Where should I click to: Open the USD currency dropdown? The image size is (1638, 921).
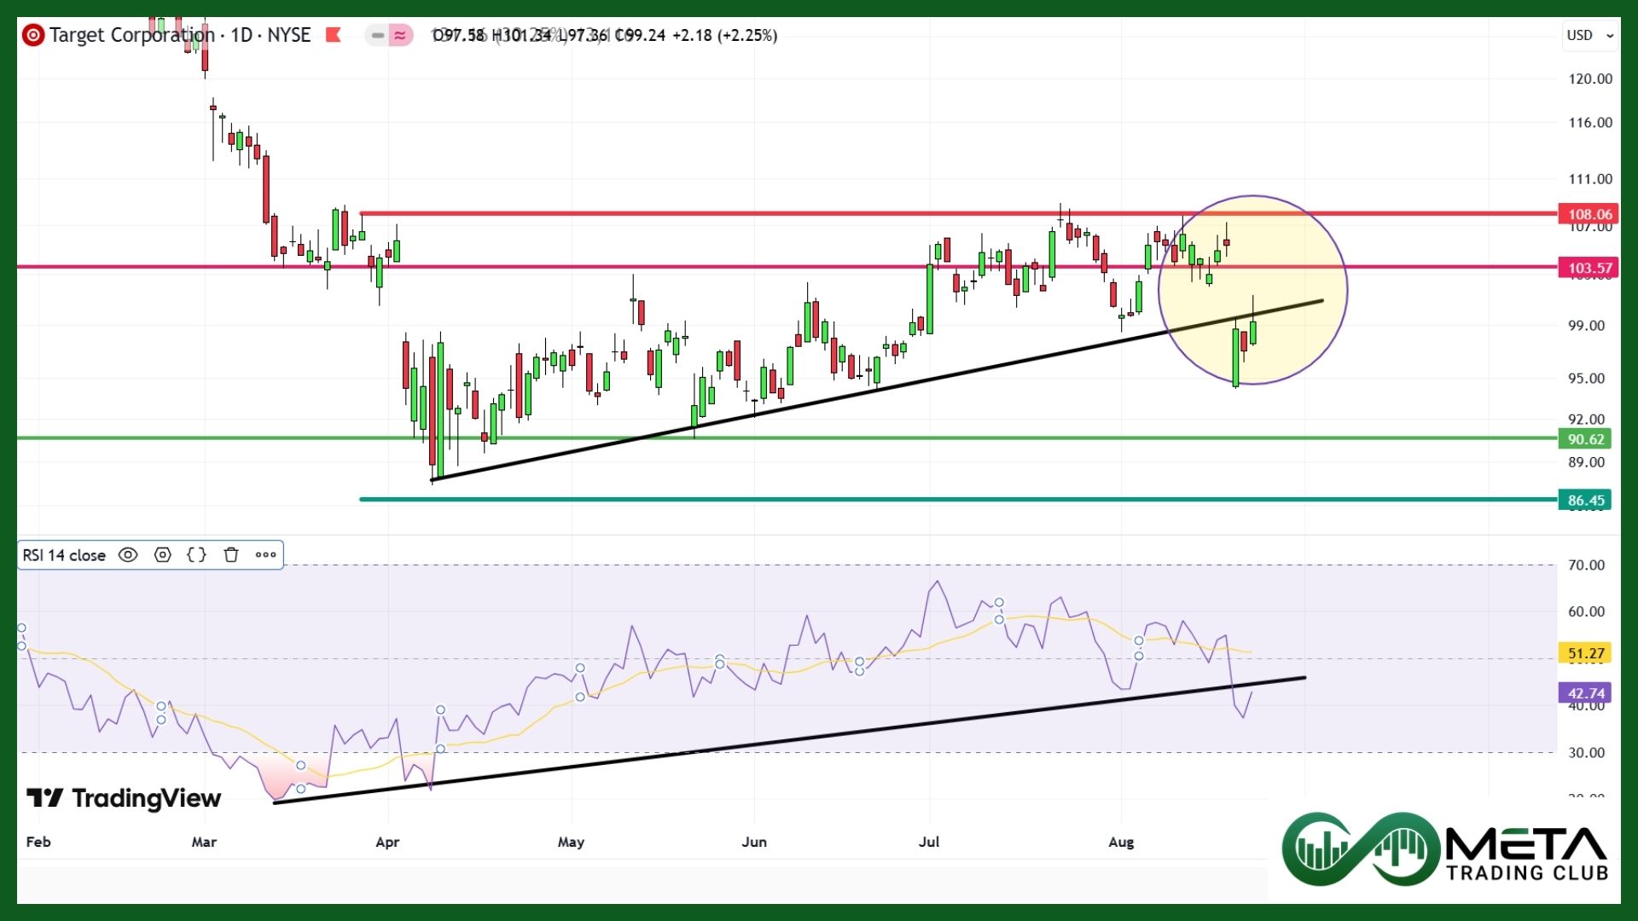(x=1589, y=35)
